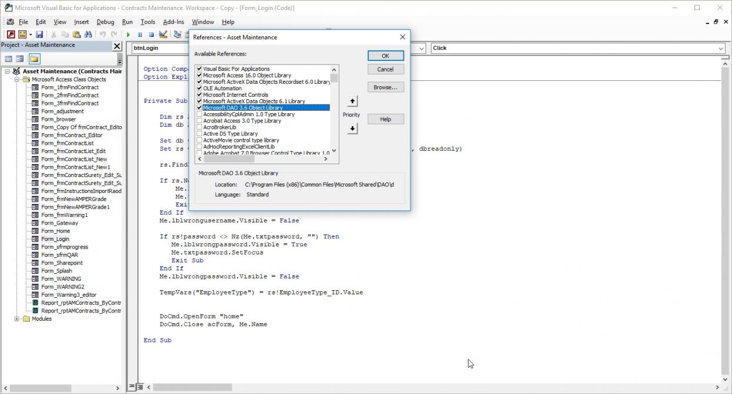Click Browse... to locate a reference
Image resolution: width=732 pixels, height=394 pixels.
[x=386, y=87]
